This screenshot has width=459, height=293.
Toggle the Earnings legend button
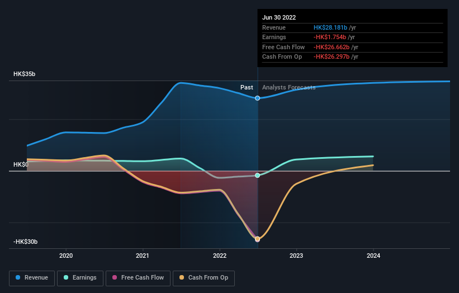(x=80, y=278)
